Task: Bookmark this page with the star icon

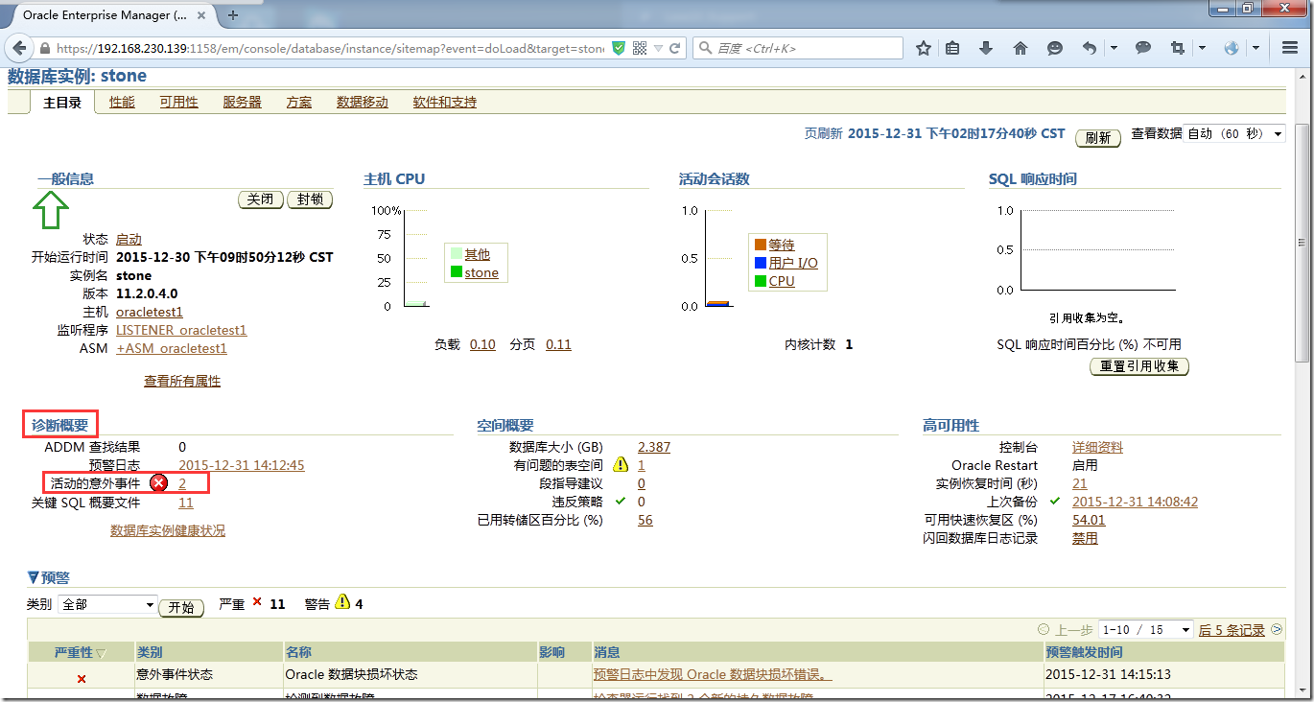Action: tap(924, 48)
